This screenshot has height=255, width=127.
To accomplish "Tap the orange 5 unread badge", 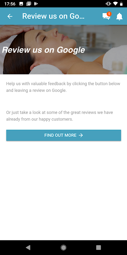I will 109,14.
